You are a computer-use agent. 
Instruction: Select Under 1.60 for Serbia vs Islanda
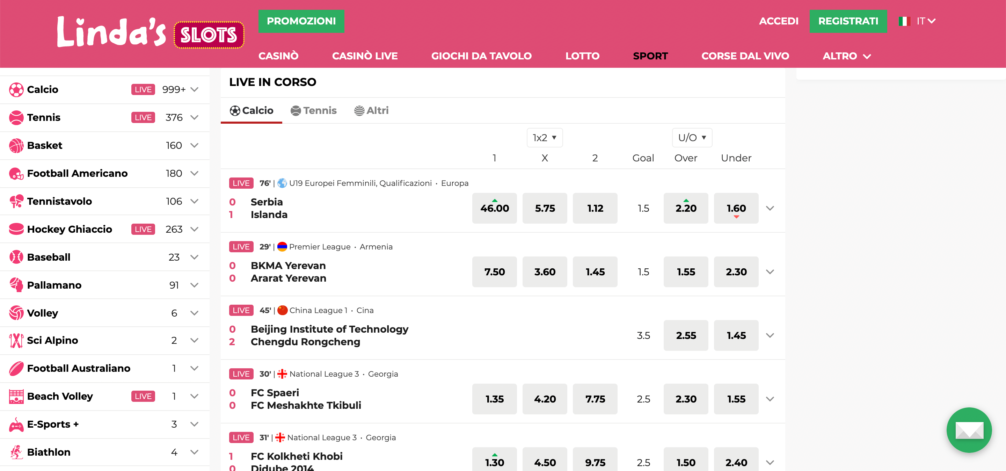(736, 209)
